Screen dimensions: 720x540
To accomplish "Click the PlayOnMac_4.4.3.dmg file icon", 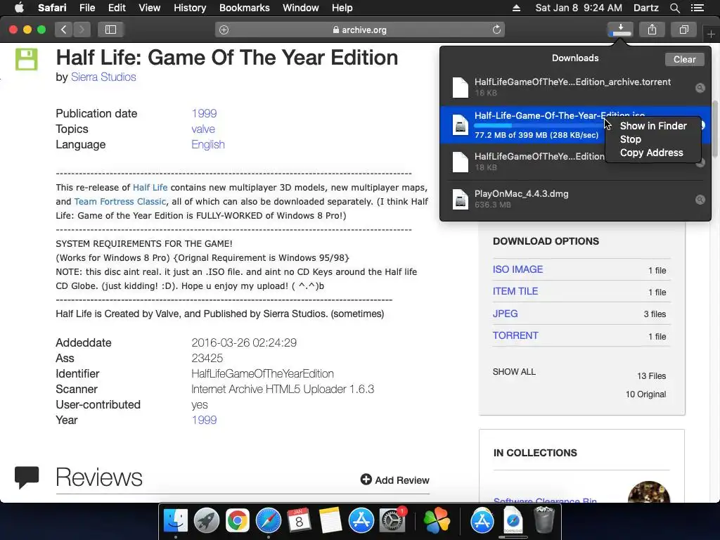I will (460, 199).
